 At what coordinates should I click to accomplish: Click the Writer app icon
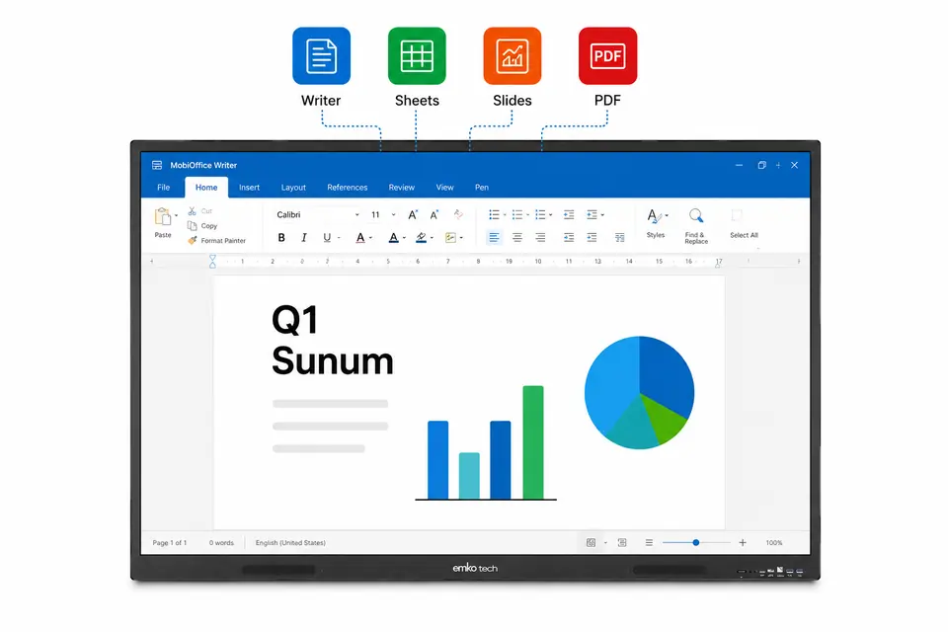321,55
